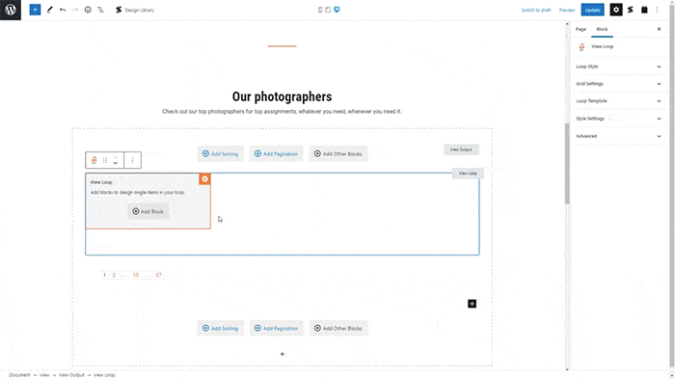
Task: Click the blue Update button
Action: [592, 10]
